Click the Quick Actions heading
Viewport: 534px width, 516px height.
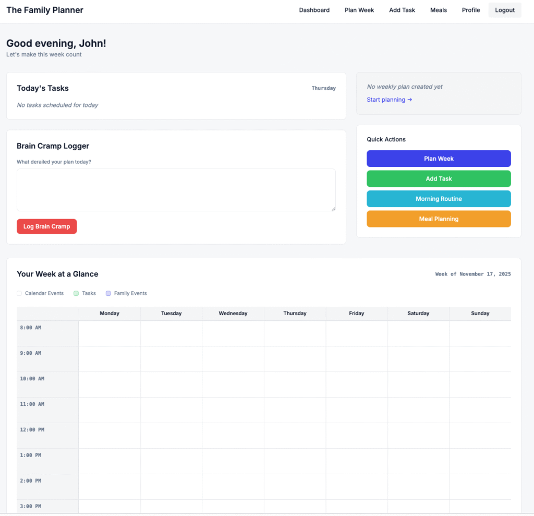386,139
